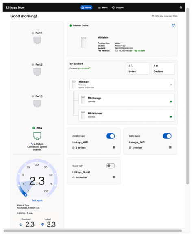Viewport: 194px width, 236px height.
Task: Click the 'Up to date' firmware status
Action: click(x=140, y=51)
